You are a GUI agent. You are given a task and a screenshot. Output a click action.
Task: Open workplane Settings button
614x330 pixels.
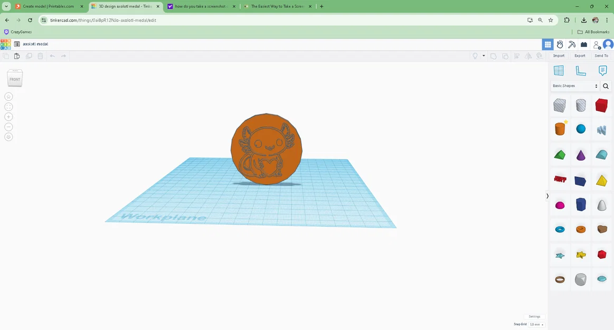click(534, 316)
